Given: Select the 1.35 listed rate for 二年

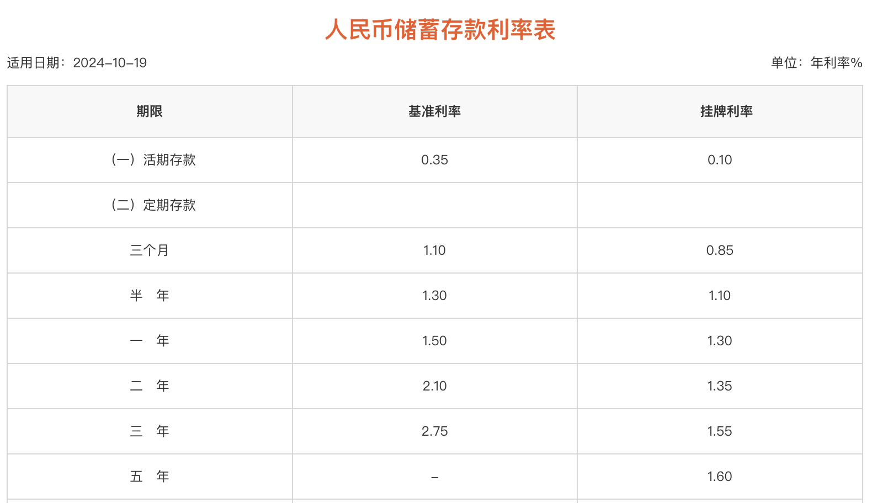Looking at the screenshot, I should pyautogui.click(x=720, y=386).
